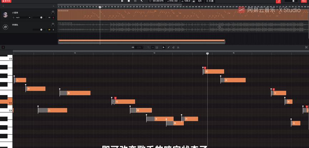Toggle loop playback in the transport bar
Viewport: 309px width, 148px height.
(135, 1)
